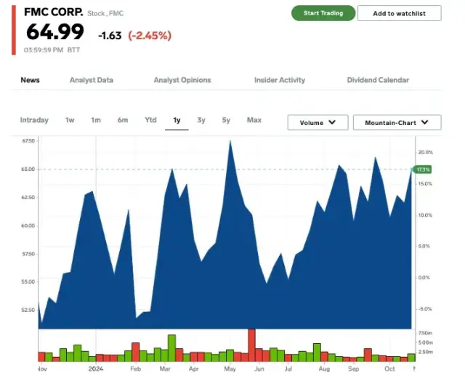Open the Mountain-Chart type dropdown
Viewport: 465px width, 389px height.
[397, 123]
